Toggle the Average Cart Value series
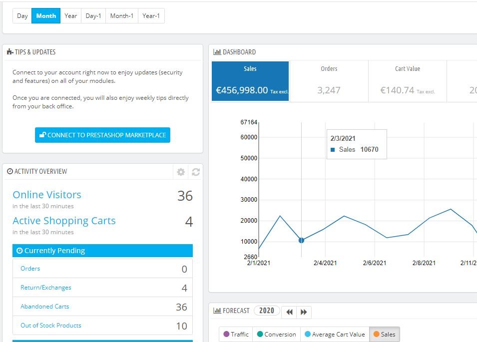Screen dimensions: 477x342 [x=335, y=335]
